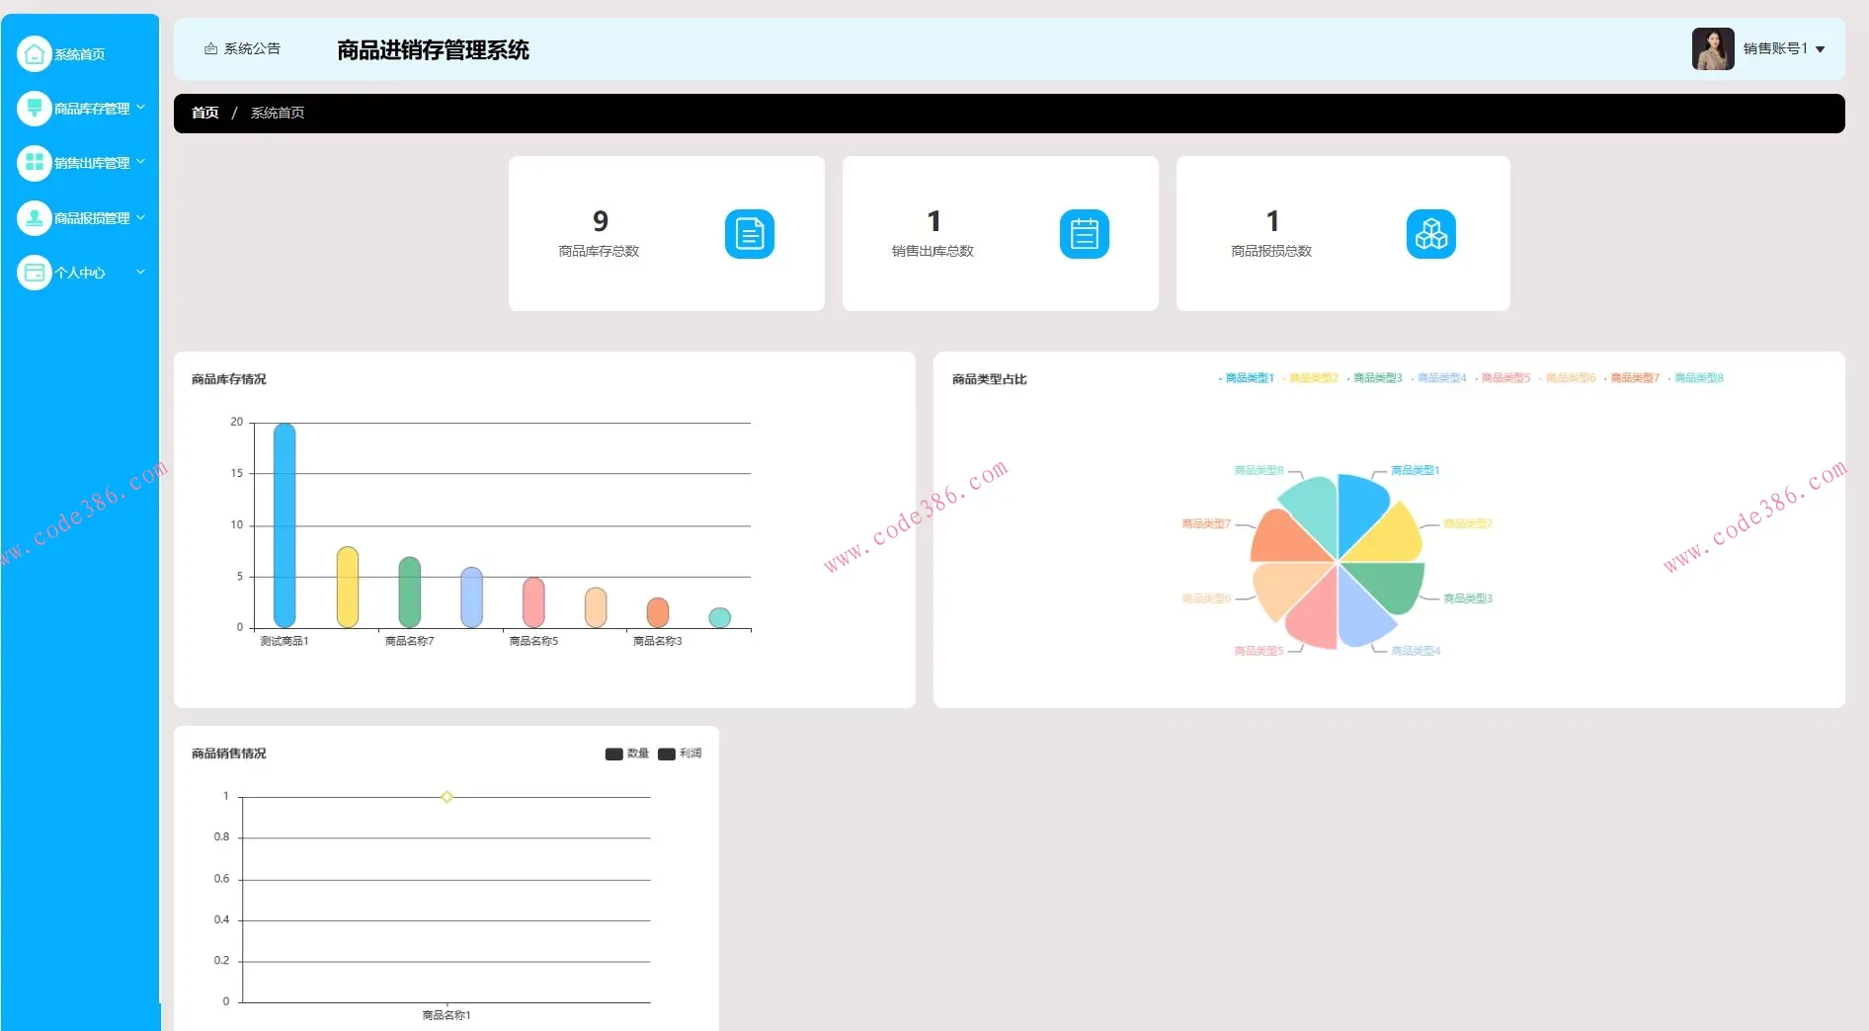Click the calendar icon on 销售出库总数 card
Viewport: 1869px width, 1031px height.
[x=1085, y=234]
